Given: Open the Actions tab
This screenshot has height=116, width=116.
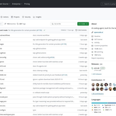Looking at the screenshot, I should (4, 17).
